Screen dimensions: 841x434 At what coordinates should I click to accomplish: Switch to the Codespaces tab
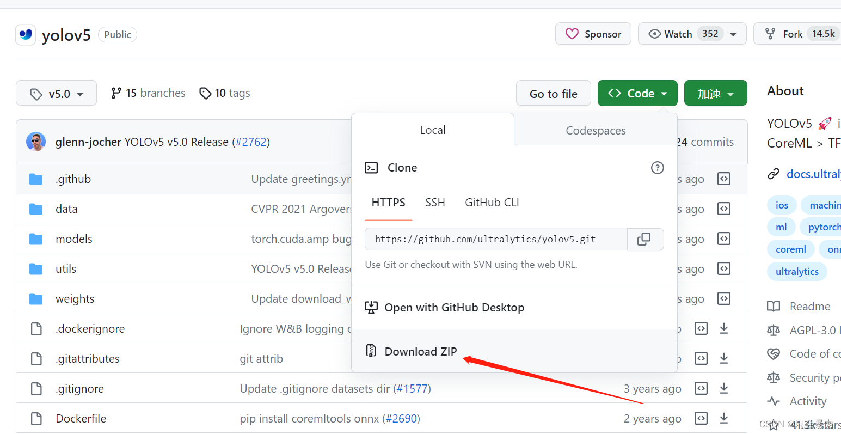596,131
